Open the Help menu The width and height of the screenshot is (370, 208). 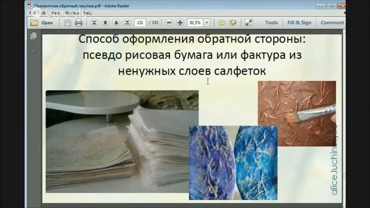point(88,13)
